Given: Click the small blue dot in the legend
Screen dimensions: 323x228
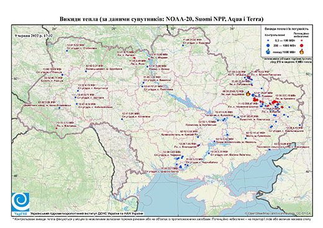Looking at the screenshot, I should 268,40.
